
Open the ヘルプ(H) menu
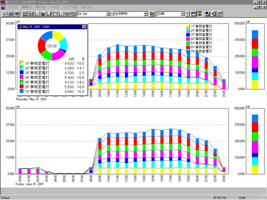point(86,7)
